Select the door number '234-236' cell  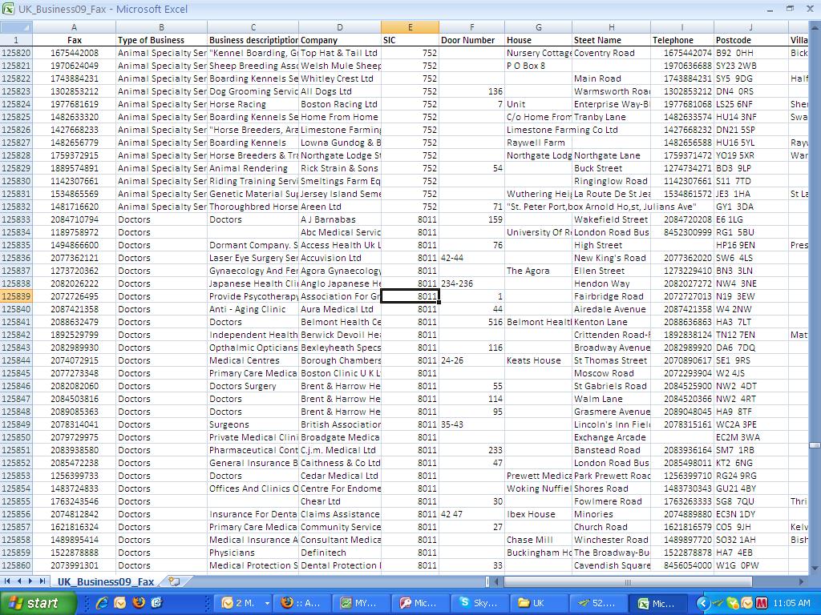click(x=471, y=283)
